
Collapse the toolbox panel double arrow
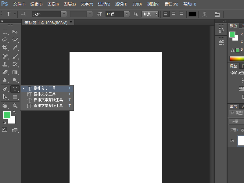tap(2, 21)
